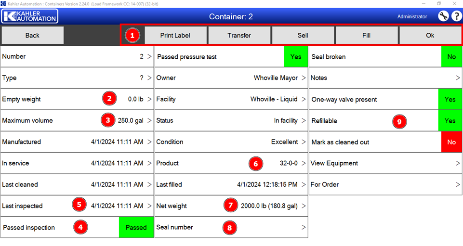Image resolution: width=463 pixels, height=246 pixels.
Task: Expand the Number row chevron
Action: point(149,56)
